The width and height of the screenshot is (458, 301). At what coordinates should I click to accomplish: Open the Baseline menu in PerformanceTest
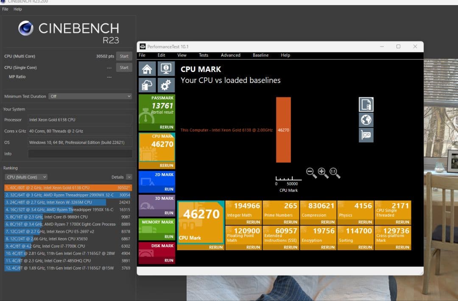tap(260, 55)
